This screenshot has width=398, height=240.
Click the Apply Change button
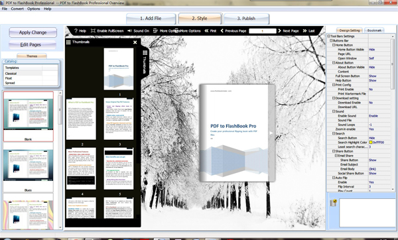(33, 32)
